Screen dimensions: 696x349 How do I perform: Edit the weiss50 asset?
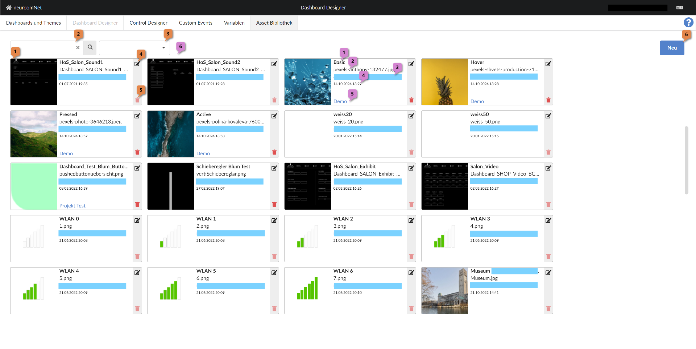pyautogui.click(x=548, y=116)
